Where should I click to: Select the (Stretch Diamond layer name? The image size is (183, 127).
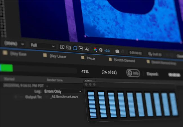(x=124, y=60)
